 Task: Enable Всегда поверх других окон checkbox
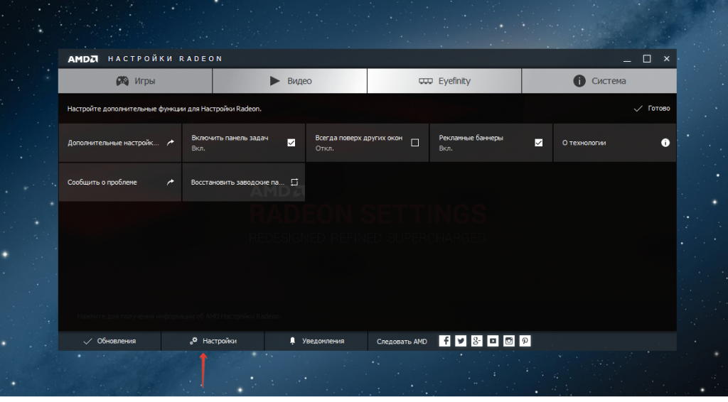click(415, 143)
